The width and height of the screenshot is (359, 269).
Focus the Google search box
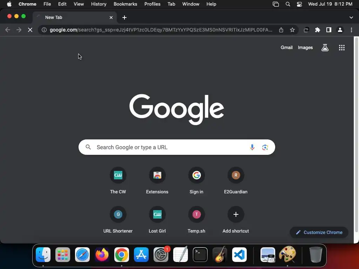(177, 147)
